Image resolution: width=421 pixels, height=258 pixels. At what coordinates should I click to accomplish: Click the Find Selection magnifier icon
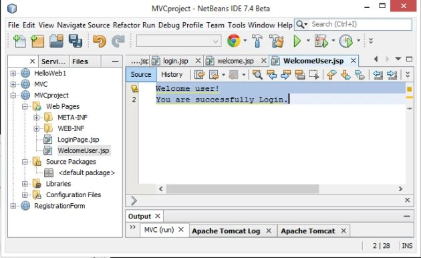tap(257, 75)
